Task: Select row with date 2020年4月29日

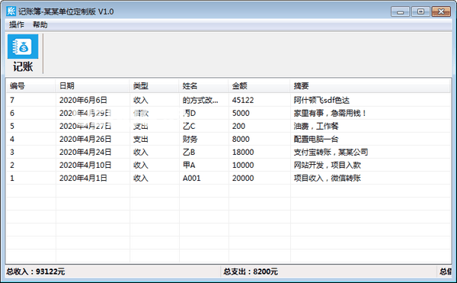Action: click(x=228, y=113)
